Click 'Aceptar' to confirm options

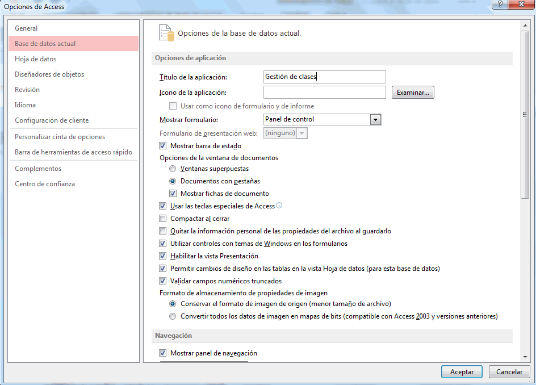click(462, 372)
